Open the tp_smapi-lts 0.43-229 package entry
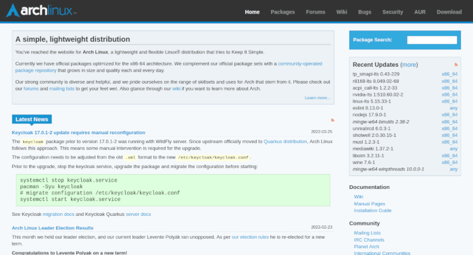This screenshot has width=473, height=255. [376, 74]
